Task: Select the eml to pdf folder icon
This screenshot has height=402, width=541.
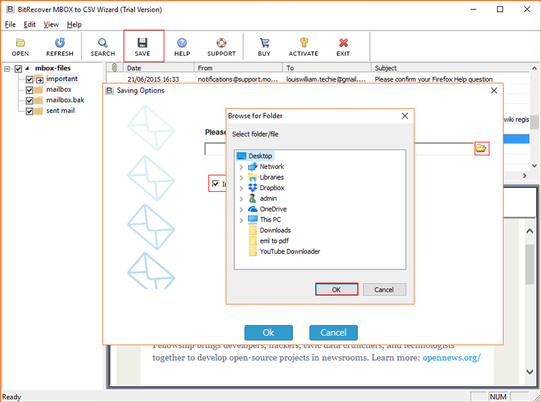Action: pyautogui.click(x=253, y=241)
